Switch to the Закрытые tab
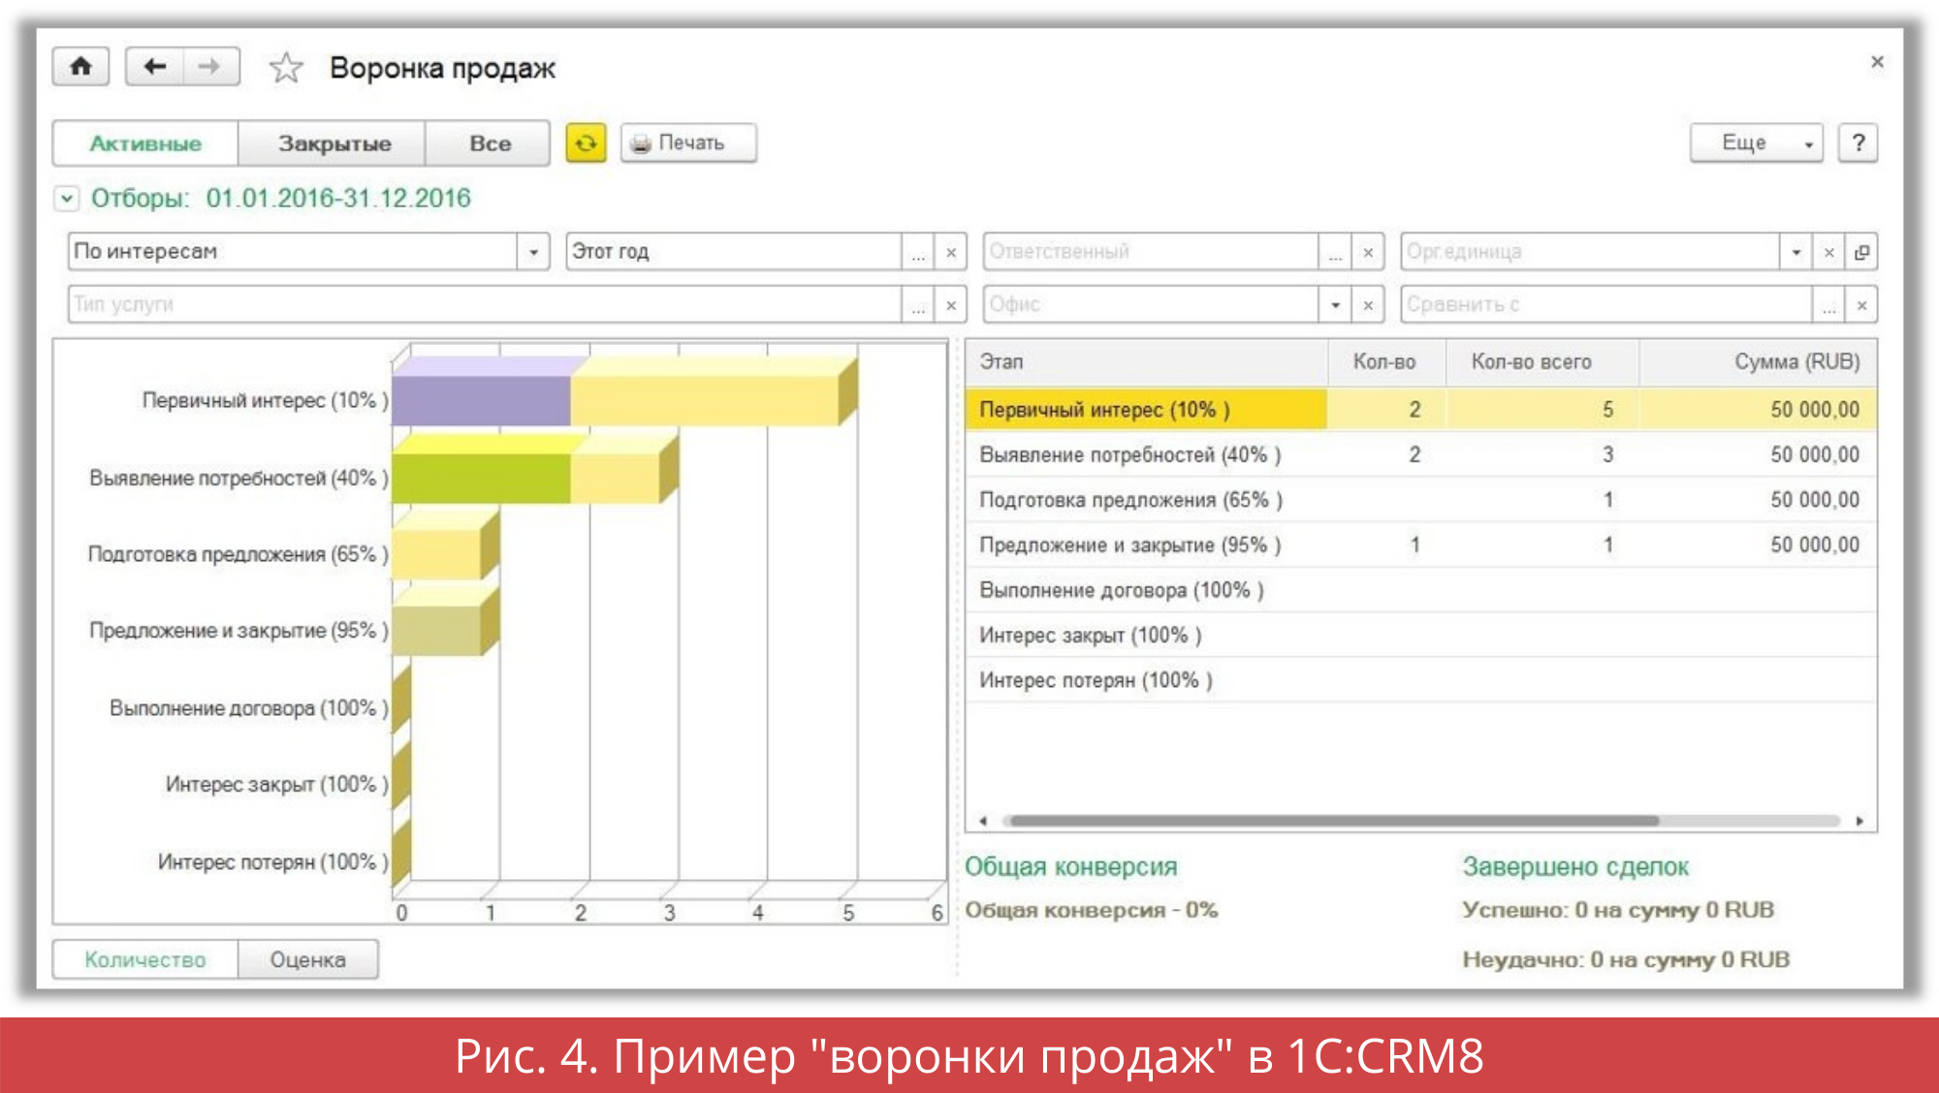Screen dimensions: 1939x1093 pyautogui.click(x=332, y=143)
